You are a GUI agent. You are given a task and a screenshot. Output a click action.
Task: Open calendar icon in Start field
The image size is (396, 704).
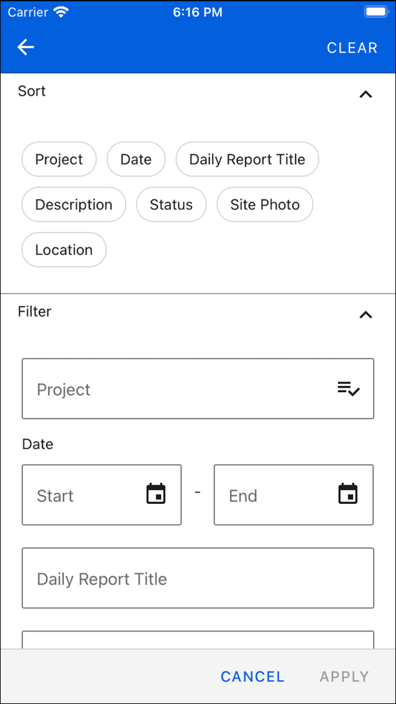click(156, 494)
